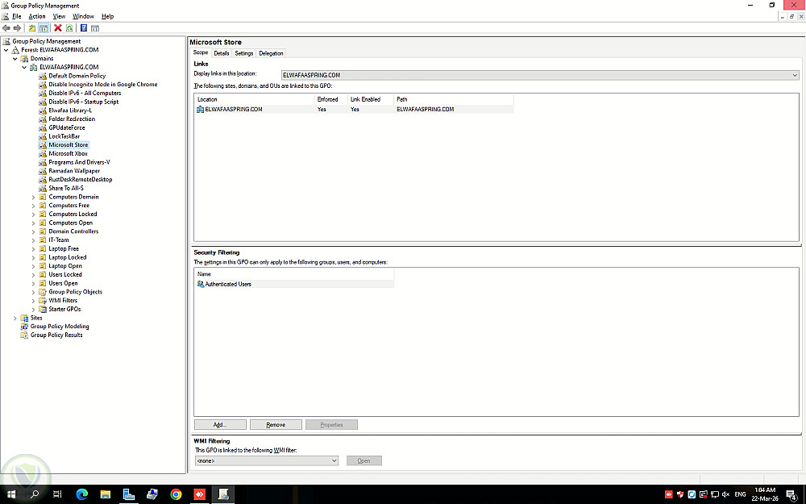
Task: Expand the Domain Controllers OU
Action: tap(33, 231)
